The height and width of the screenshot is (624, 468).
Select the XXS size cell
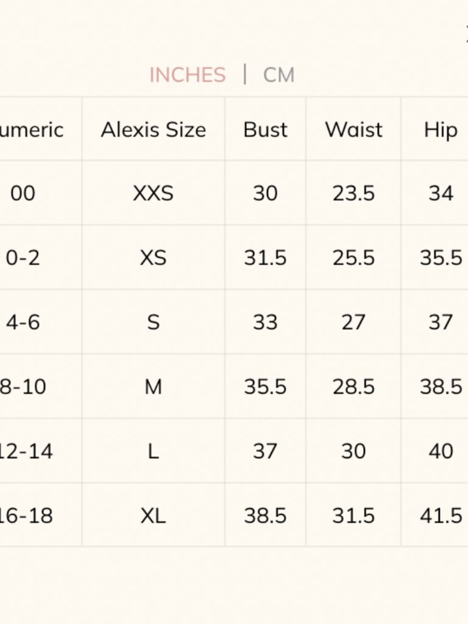point(153,193)
